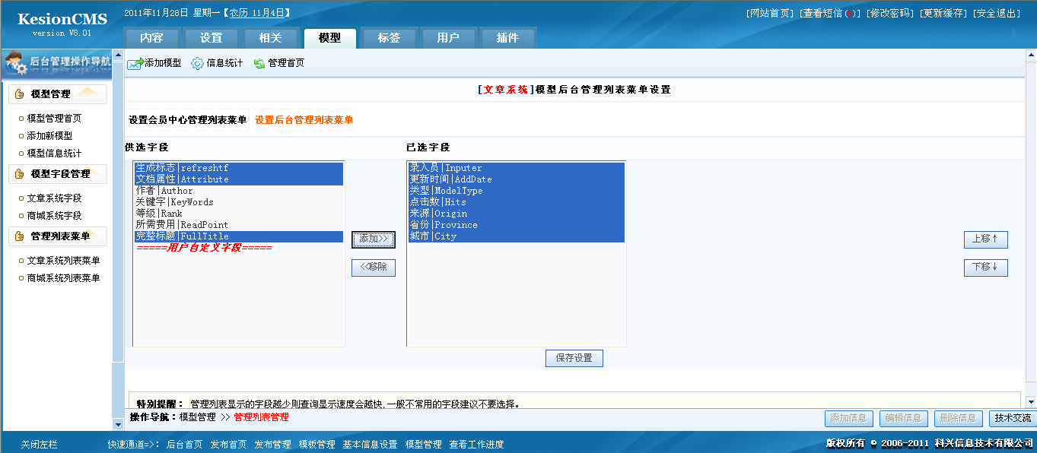
Task: Click the 模型管理 folder icon in sidebar
Action: coord(20,93)
